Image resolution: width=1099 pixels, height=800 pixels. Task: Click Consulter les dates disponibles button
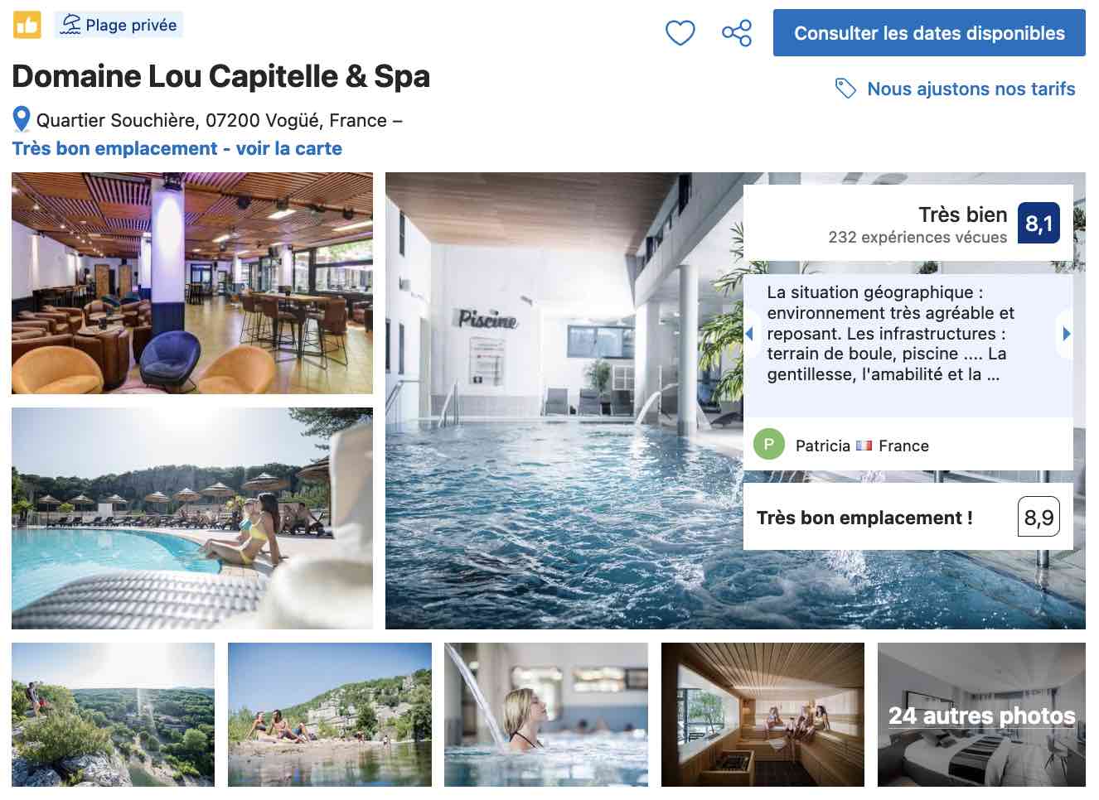pyautogui.click(x=929, y=33)
